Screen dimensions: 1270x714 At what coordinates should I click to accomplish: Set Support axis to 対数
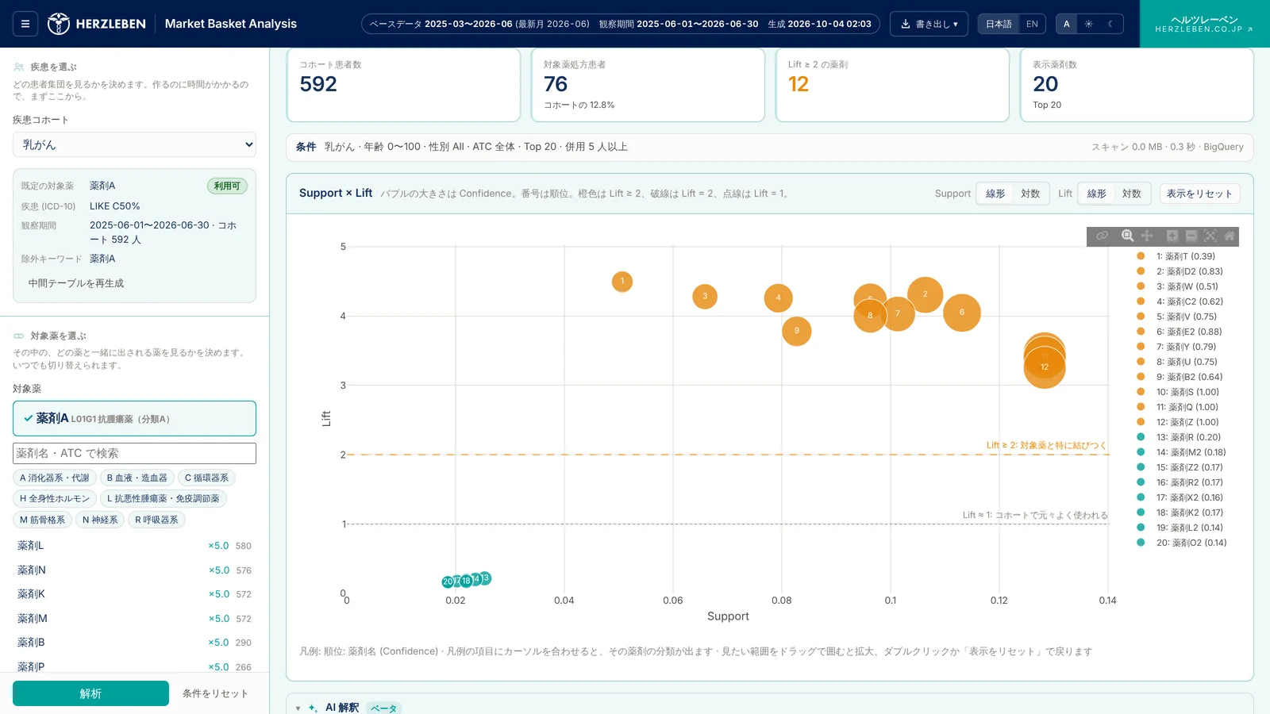pyautogui.click(x=1030, y=194)
